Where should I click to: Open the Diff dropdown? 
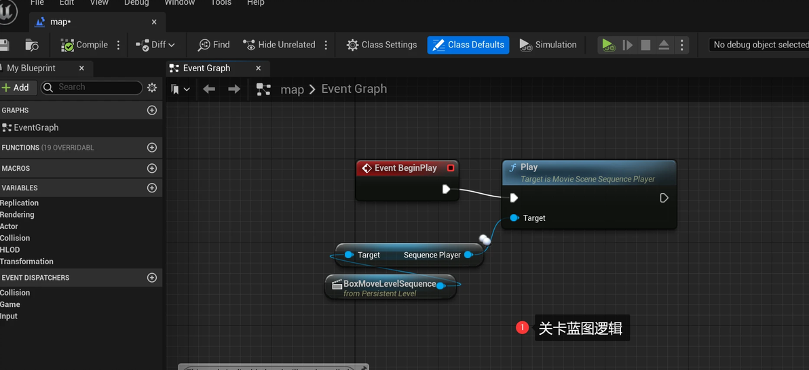coord(155,45)
